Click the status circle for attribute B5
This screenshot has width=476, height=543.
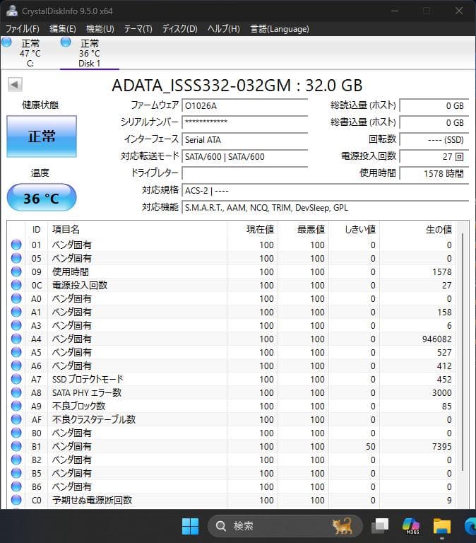[x=16, y=473]
